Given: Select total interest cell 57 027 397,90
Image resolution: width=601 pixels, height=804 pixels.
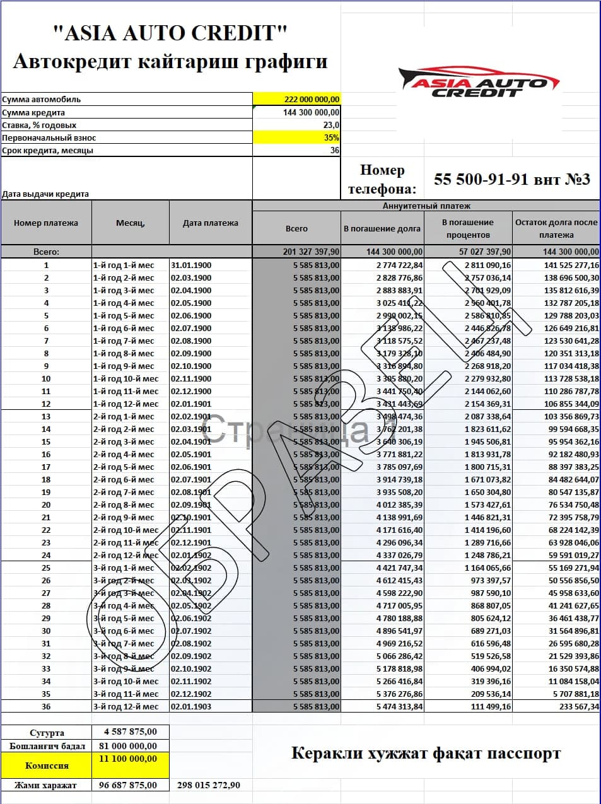Looking at the screenshot, I should [468, 252].
